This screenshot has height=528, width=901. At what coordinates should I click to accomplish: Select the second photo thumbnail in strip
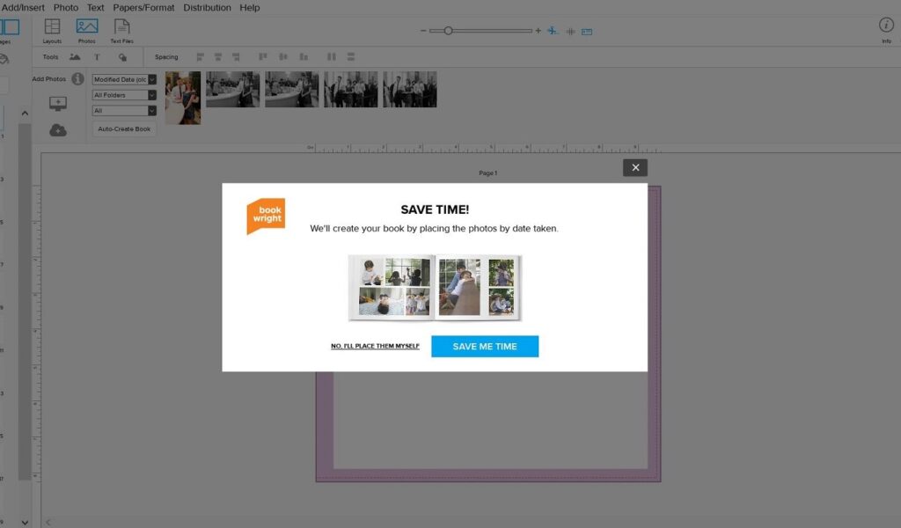232,89
